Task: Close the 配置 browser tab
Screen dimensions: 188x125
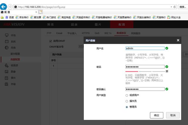Action: click(x=36, y=12)
